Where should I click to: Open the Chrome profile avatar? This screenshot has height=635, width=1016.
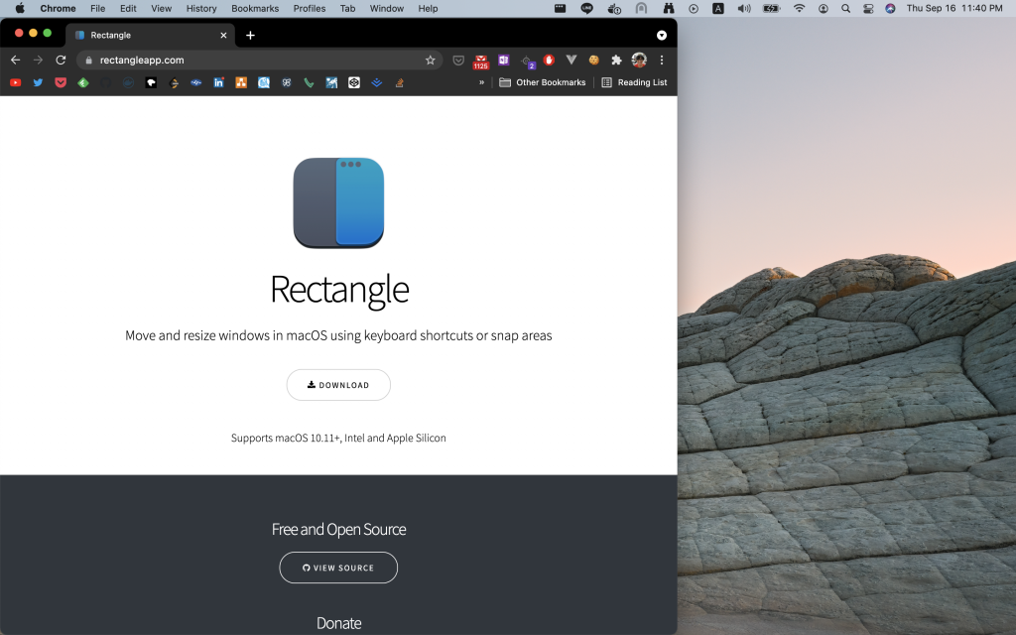[639, 61]
